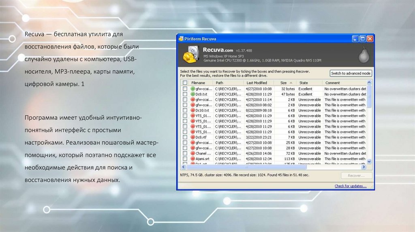Viewport: 415px width, 232px height.
Task: Click Switch to advanced mode button
Action: [x=351, y=74]
